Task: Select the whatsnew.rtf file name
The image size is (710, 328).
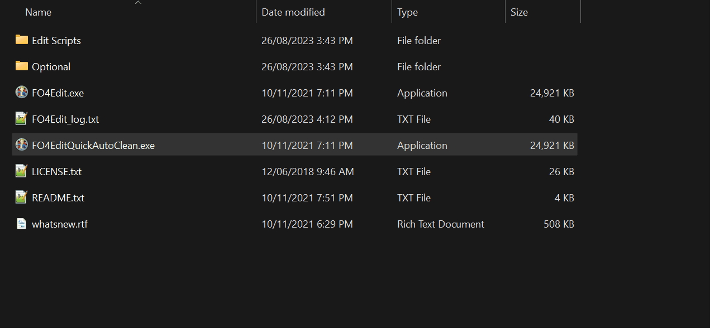Action: click(60, 224)
